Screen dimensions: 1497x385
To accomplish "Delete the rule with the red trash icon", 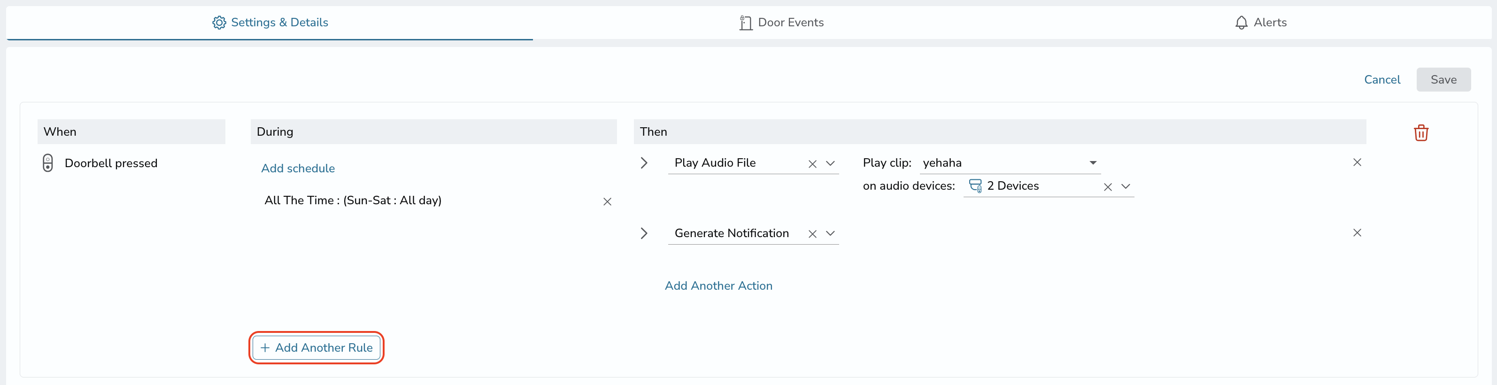I will click(x=1421, y=133).
